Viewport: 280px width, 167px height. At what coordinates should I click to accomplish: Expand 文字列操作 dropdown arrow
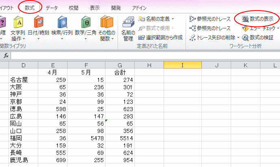pos(24,39)
